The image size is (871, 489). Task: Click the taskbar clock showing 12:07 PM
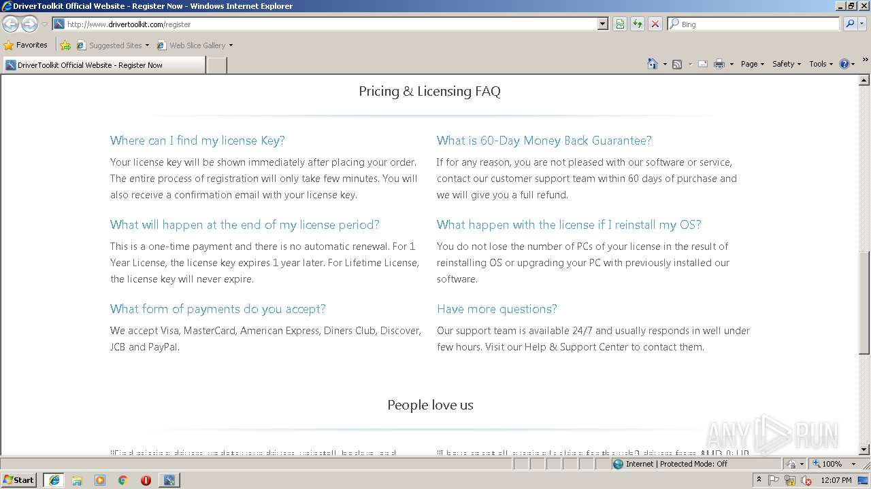click(836, 480)
